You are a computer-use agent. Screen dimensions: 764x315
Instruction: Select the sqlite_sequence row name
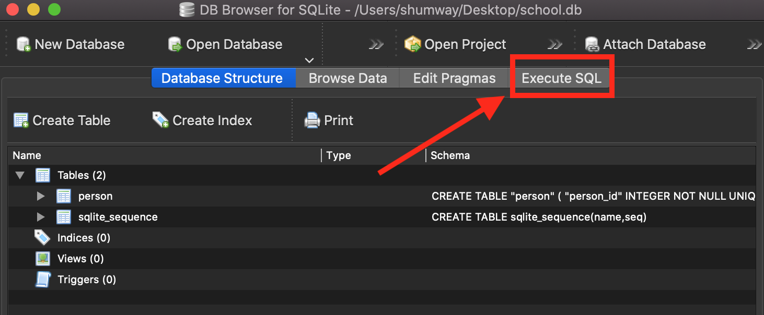[x=118, y=217]
